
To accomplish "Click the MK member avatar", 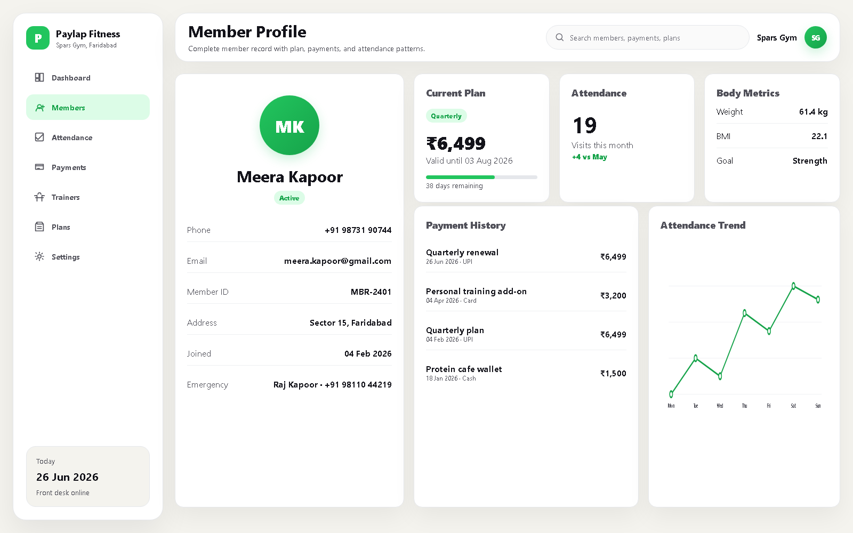I will 289,125.
